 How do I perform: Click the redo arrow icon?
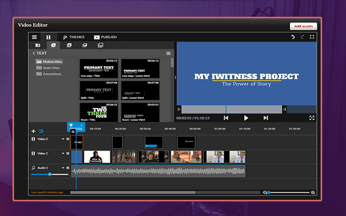(x=303, y=37)
